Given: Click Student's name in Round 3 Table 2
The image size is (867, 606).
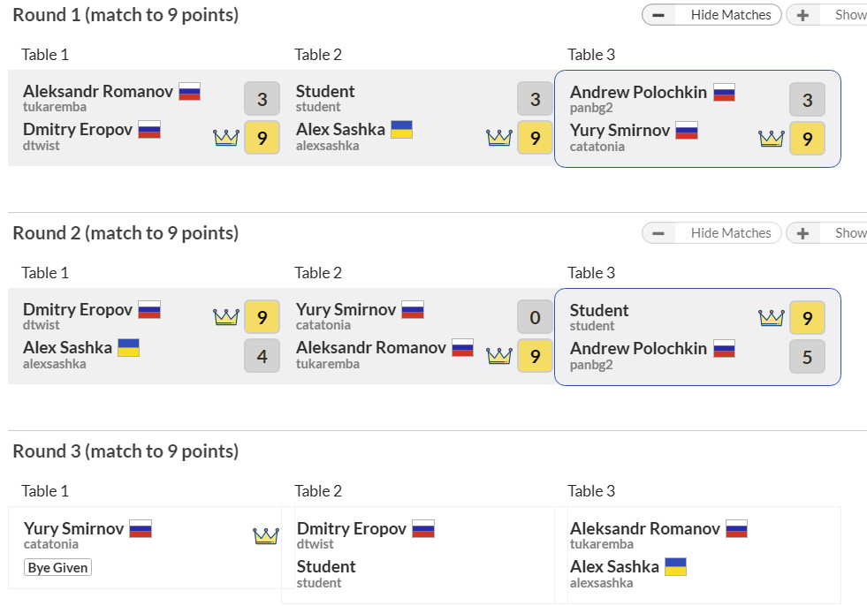Looking at the screenshot, I should [326, 567].
